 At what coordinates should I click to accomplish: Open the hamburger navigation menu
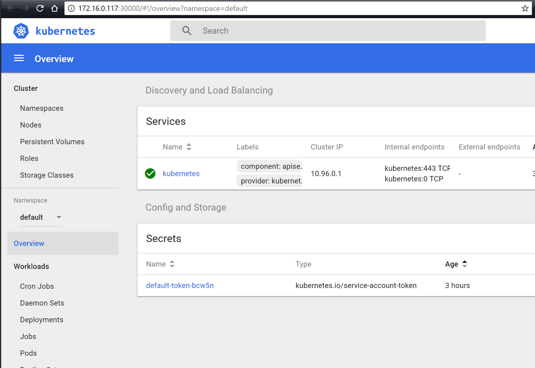[19, 58]
